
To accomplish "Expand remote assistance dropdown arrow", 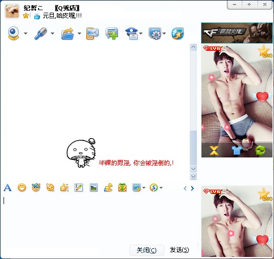I will click(x=164, y=33).
